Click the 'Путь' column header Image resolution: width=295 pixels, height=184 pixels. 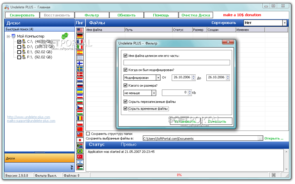click(149, 30)
